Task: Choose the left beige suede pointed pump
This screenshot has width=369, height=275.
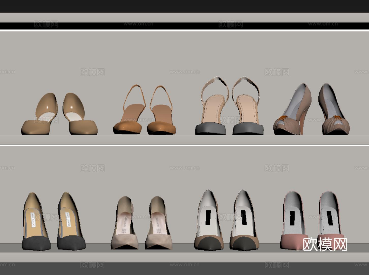Action: coord(125,223)
